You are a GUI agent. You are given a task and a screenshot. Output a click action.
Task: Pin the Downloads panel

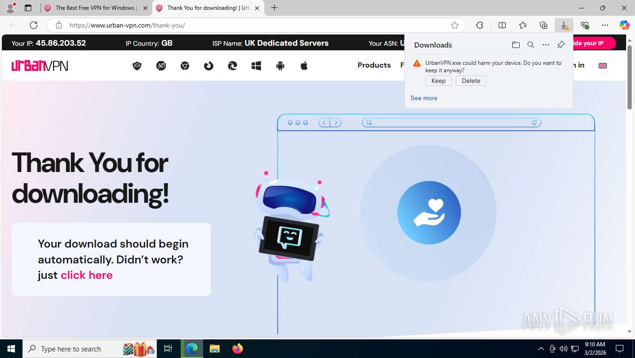tap(561, 45)
